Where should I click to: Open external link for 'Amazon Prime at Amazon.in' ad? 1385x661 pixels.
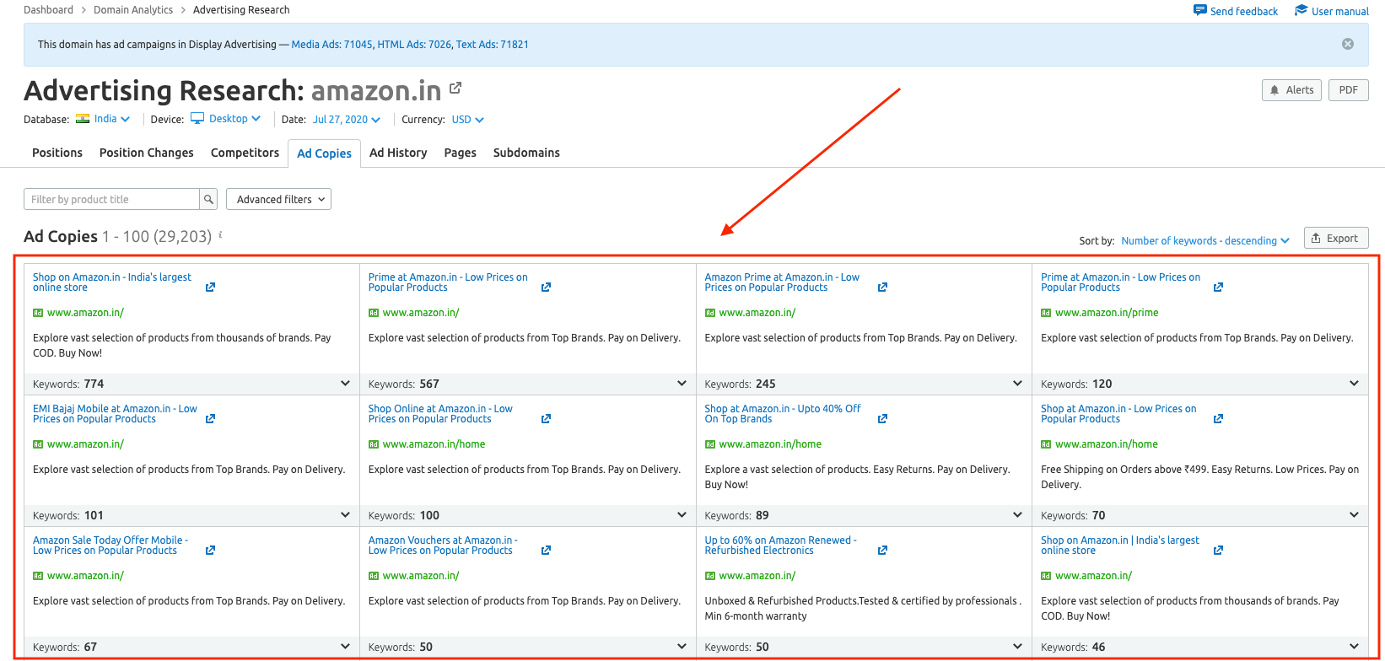882,288
